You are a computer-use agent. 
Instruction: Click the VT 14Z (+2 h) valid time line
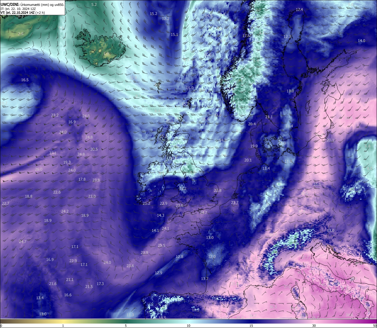23,12
